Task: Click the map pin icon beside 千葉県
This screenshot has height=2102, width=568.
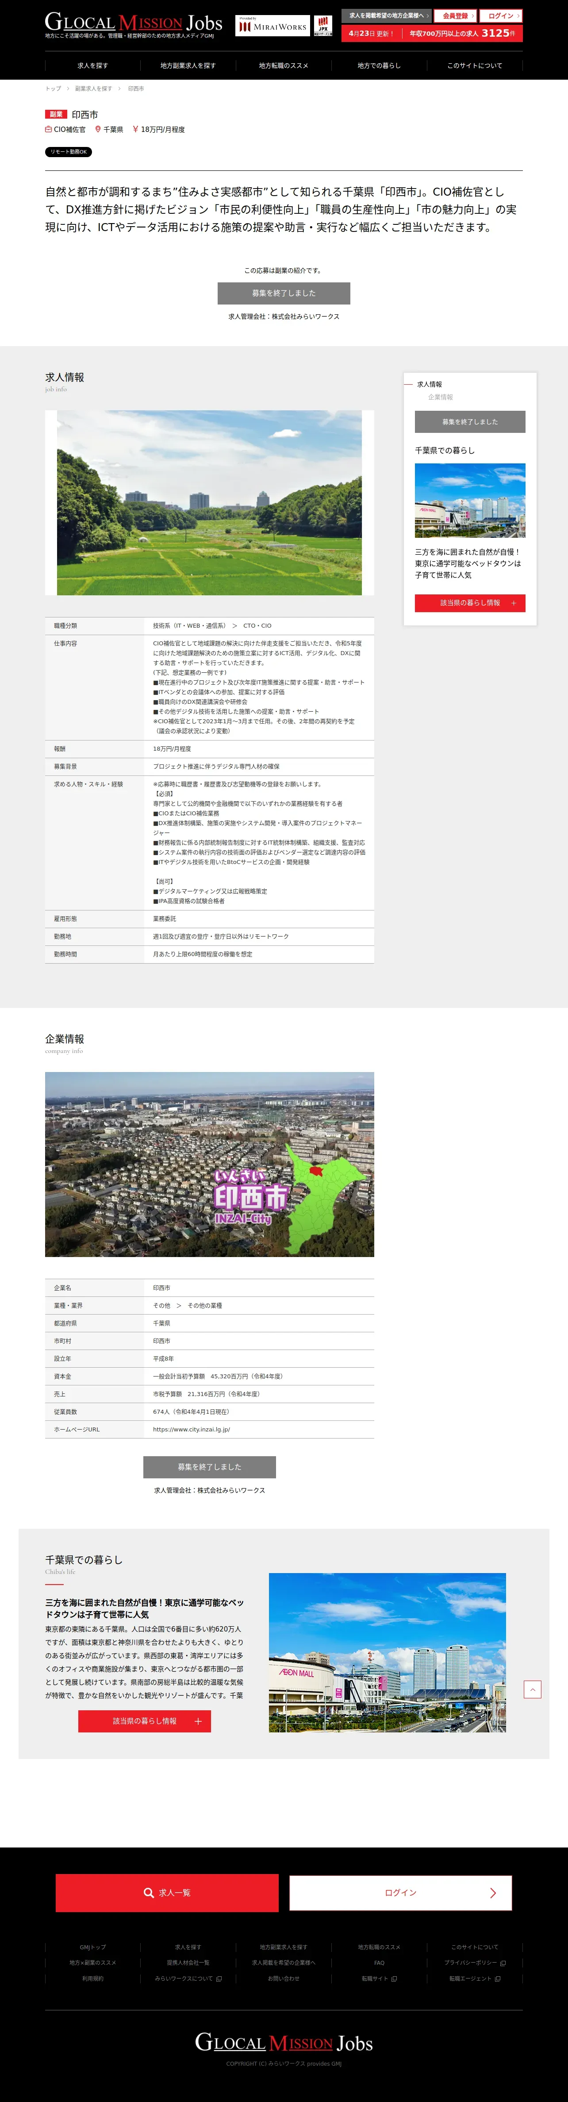Action: click(x=98, y=129)
